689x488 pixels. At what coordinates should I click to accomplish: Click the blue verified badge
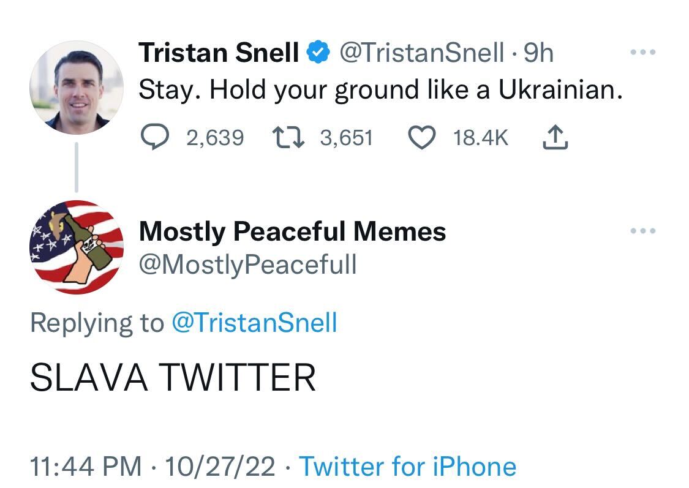pos(317,53)
